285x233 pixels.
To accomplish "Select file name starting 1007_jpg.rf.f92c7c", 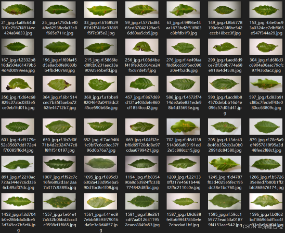I will point(60,182).
